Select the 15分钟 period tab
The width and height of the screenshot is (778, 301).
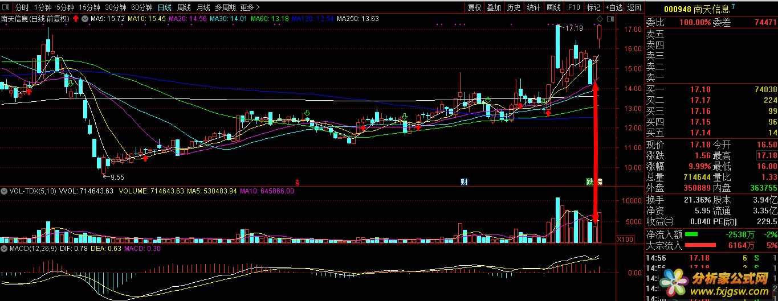click(x=89, y=7)
